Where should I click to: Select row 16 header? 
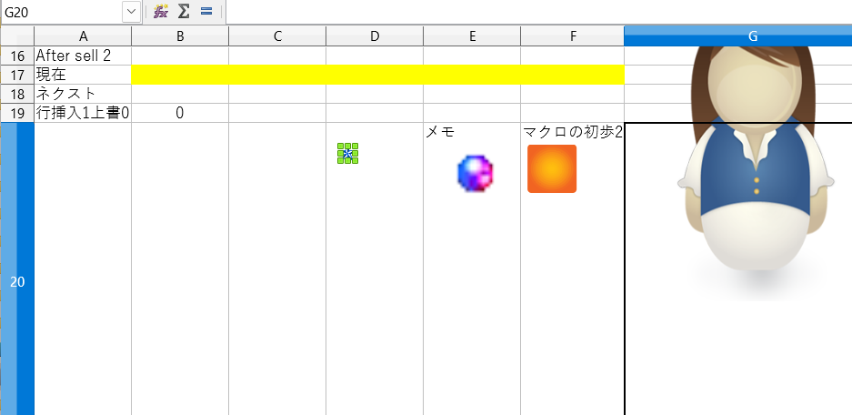(x=17, y=56)
